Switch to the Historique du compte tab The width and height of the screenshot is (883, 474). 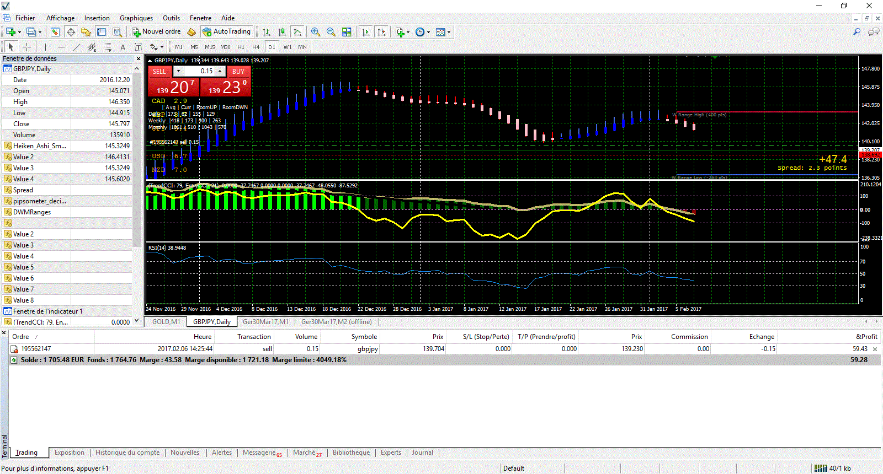[x=127, y=453]
